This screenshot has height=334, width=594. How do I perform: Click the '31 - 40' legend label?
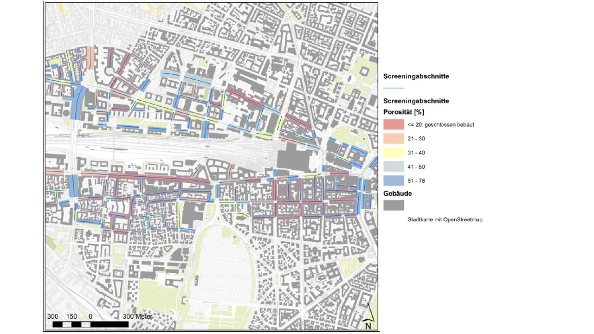click(x=416, y=153)
